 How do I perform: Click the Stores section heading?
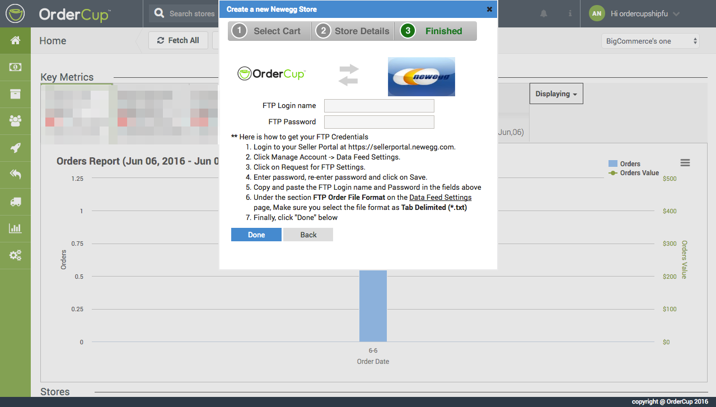click(x=55, y=392)
